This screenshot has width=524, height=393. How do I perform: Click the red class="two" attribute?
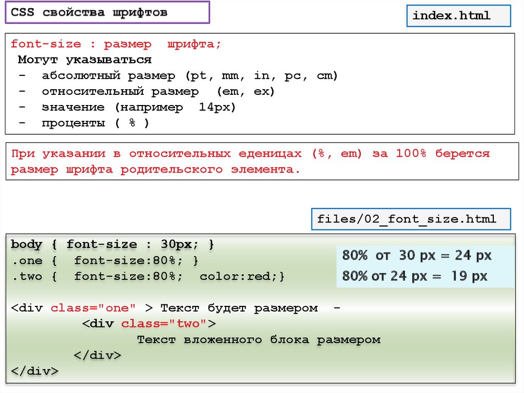tap(164, 324)
